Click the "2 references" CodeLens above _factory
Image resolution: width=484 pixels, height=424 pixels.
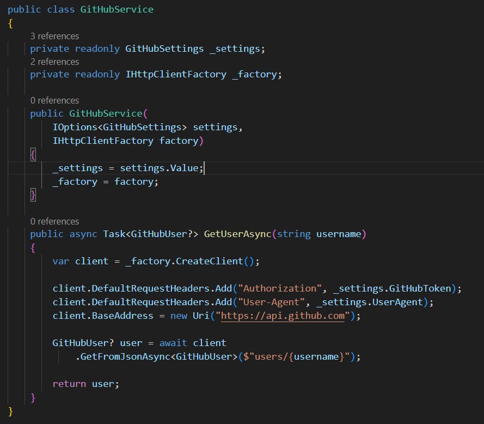click(x=54, y=62)
